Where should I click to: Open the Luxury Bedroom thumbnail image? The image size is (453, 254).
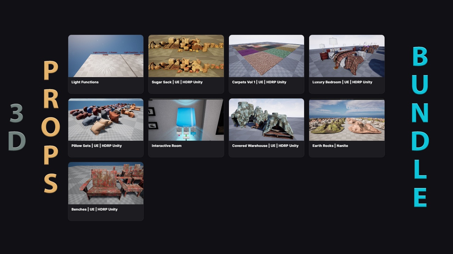point(347,56)
